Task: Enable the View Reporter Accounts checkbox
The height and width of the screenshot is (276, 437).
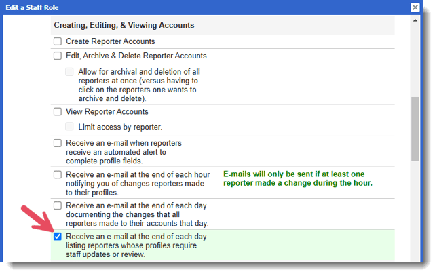Action: pos(58,111)
